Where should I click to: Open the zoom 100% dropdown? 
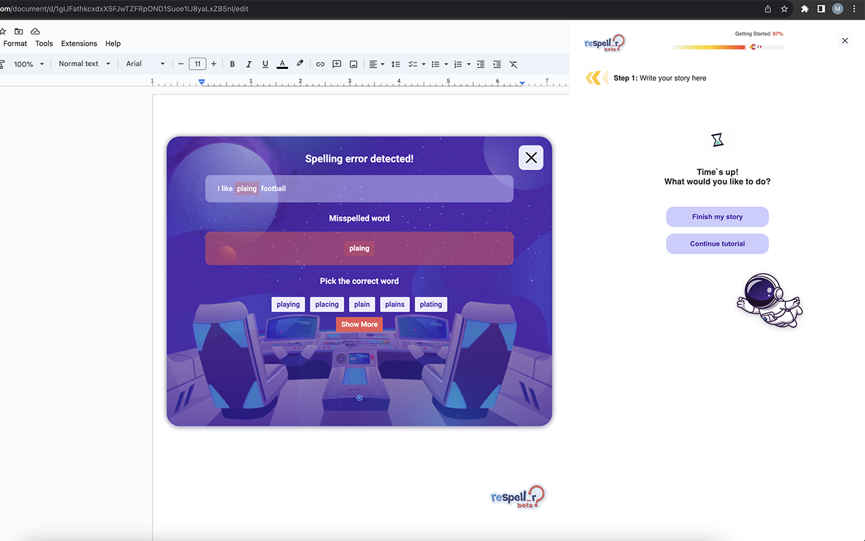click(x=28, y=64)
